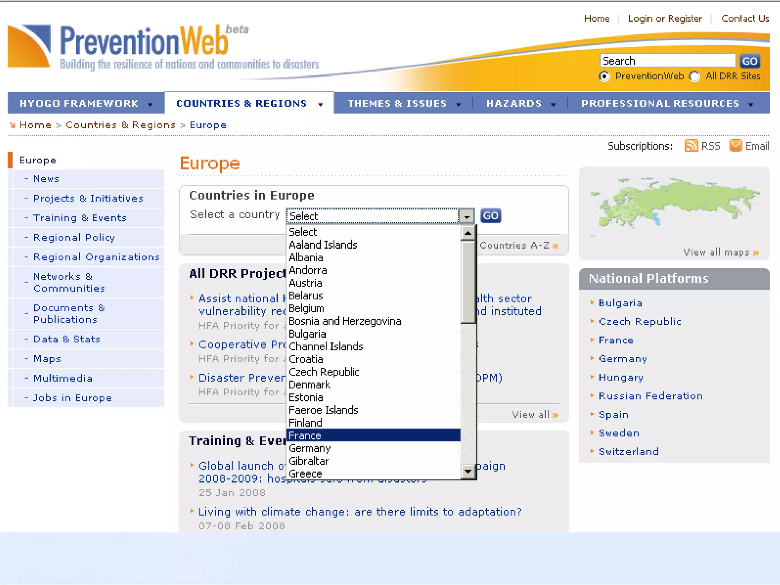This screenshot has width=780, height=585.
Task: Select the PreventionWeb search radio button
Action: click(604, 77)
